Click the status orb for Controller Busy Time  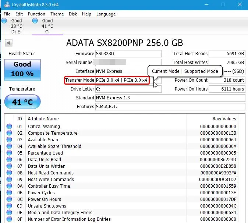point(9,186)
